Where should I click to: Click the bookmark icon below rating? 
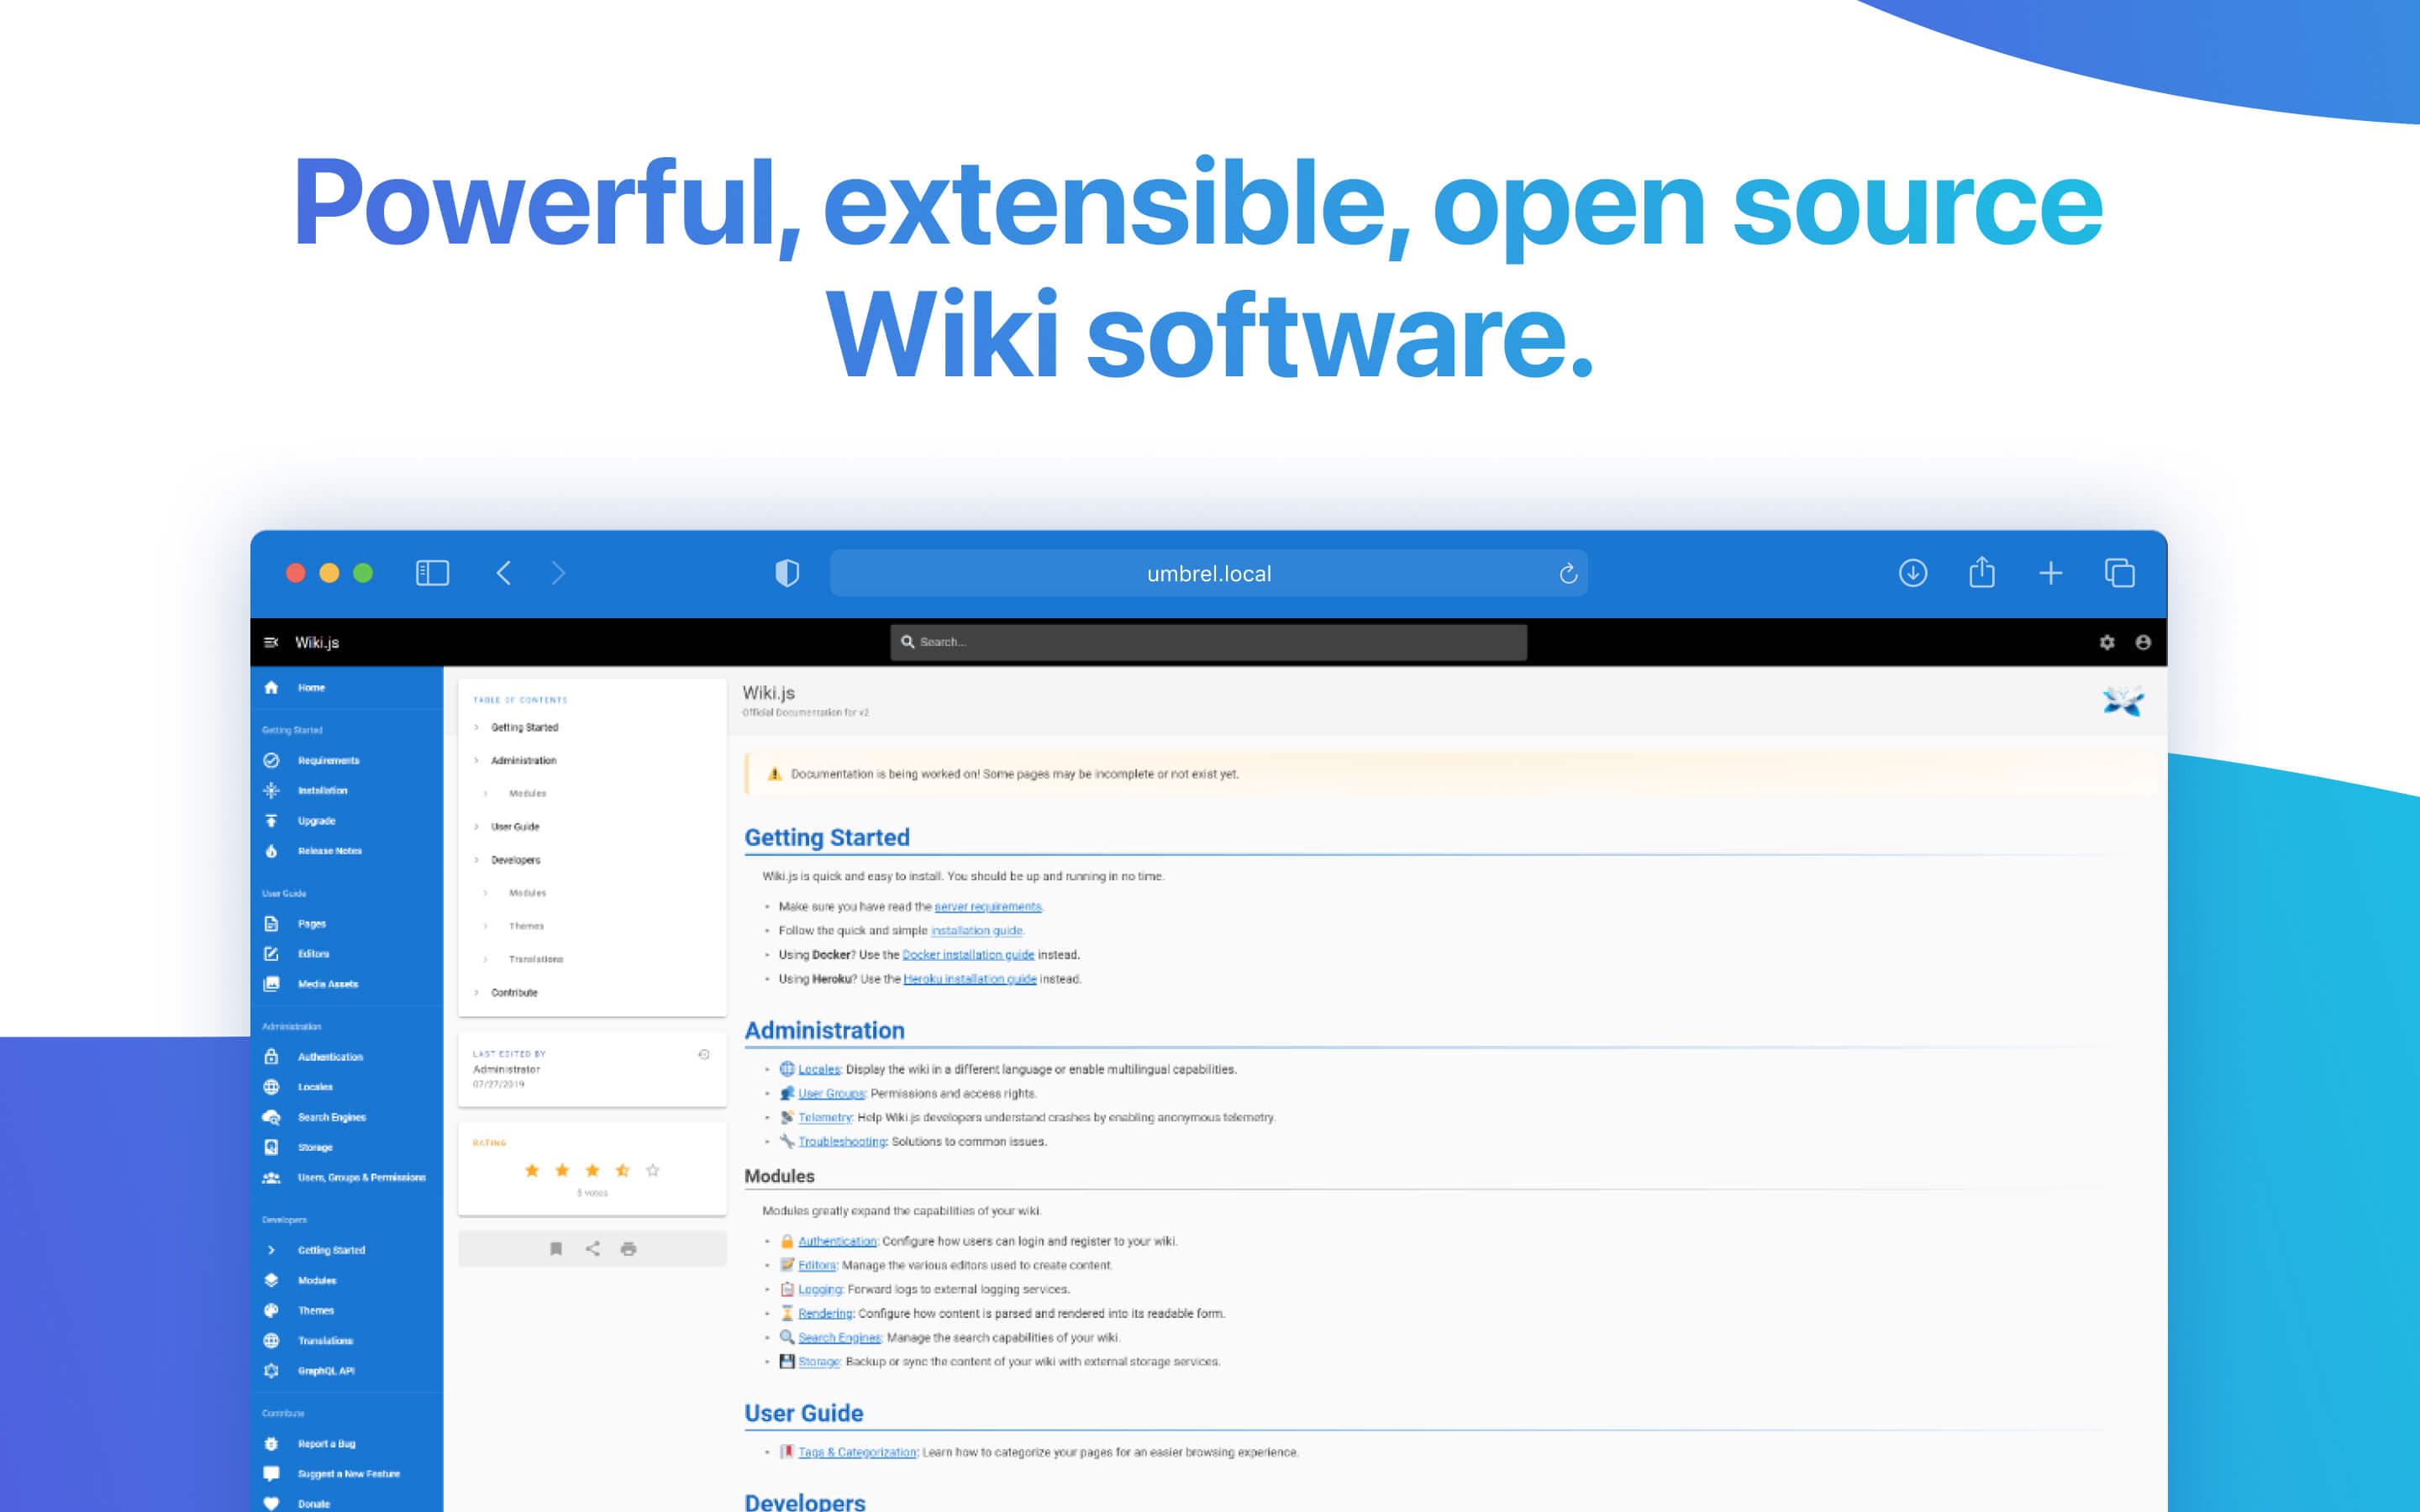pos(556,1248)
